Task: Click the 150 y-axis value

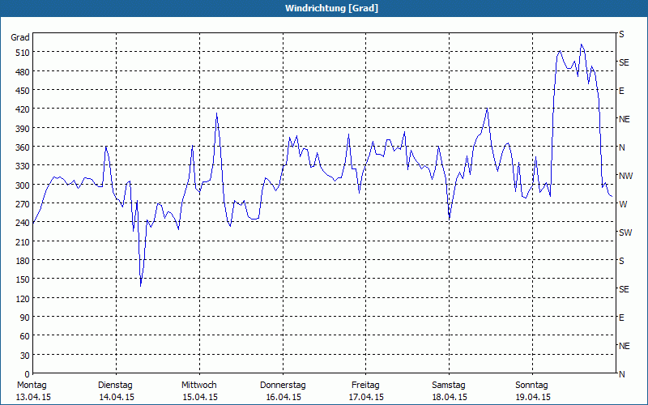Action: pos(23,279)
